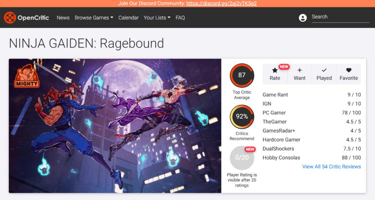Open the Discord invite link
The image size is (375, 200).
tap(222, 3)
